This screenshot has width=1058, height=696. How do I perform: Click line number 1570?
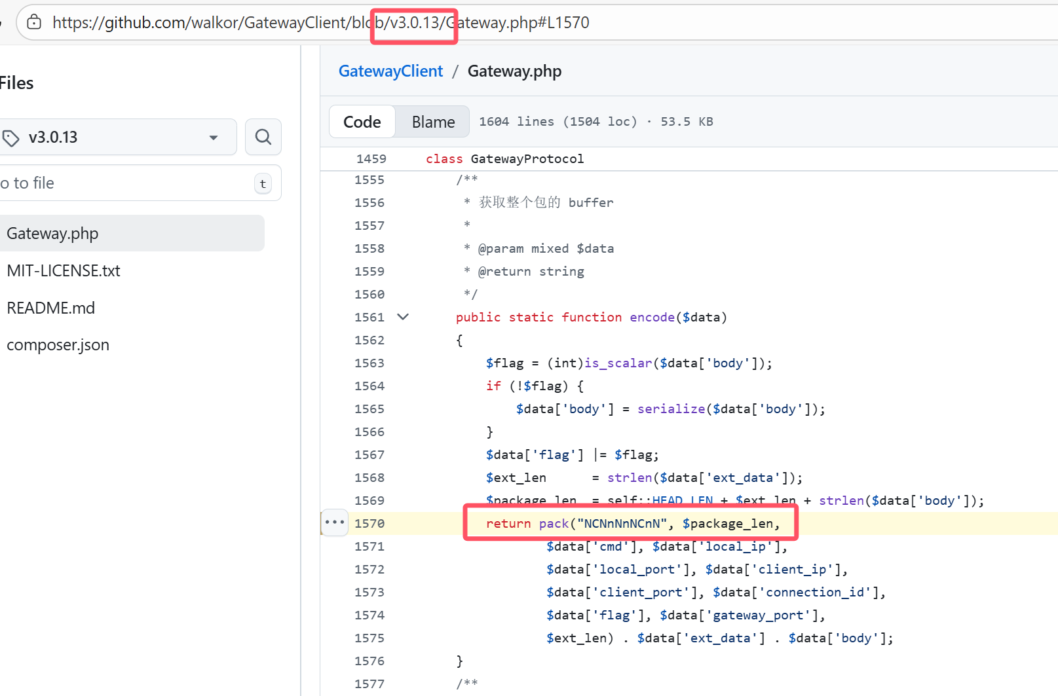(x=369, y=523)
